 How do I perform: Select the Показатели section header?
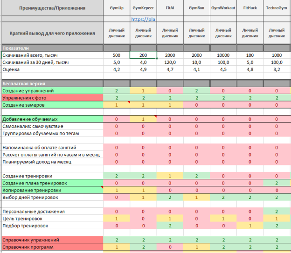point(52,48)
